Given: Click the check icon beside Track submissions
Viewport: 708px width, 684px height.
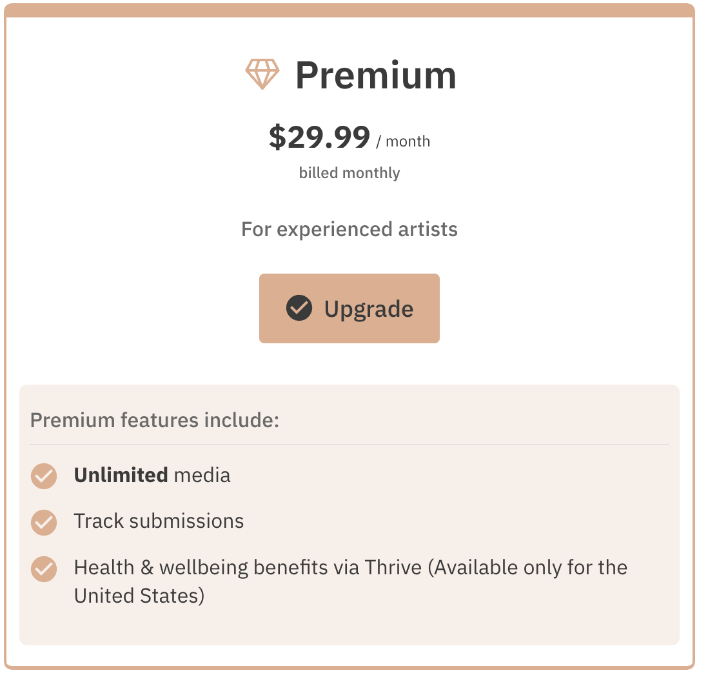Looking at the screenshot, I should pyautogui.click(x=44, y=522).
